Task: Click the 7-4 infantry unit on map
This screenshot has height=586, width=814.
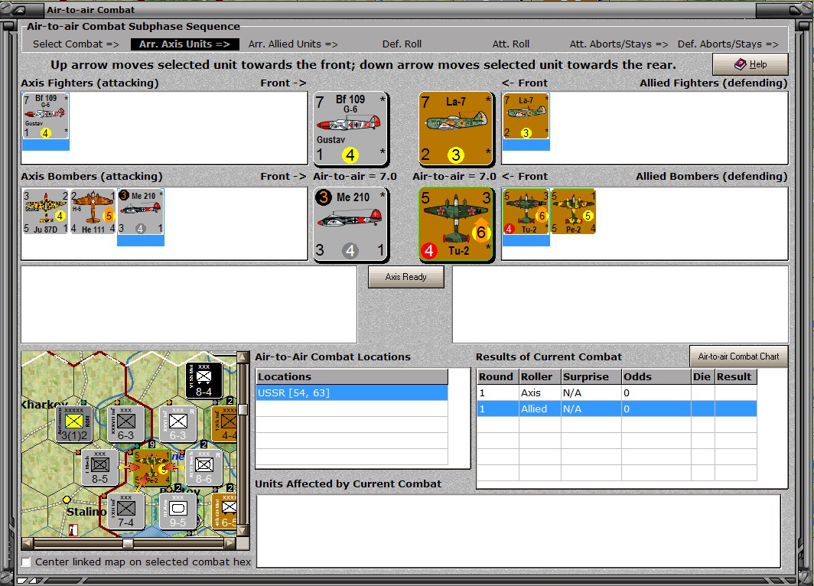Action: click(x=126, y=511)
